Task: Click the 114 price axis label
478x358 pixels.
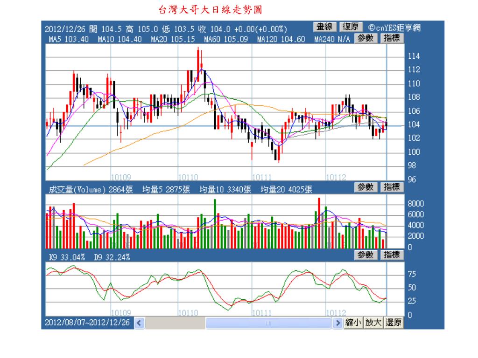Action: pos(414,56)
